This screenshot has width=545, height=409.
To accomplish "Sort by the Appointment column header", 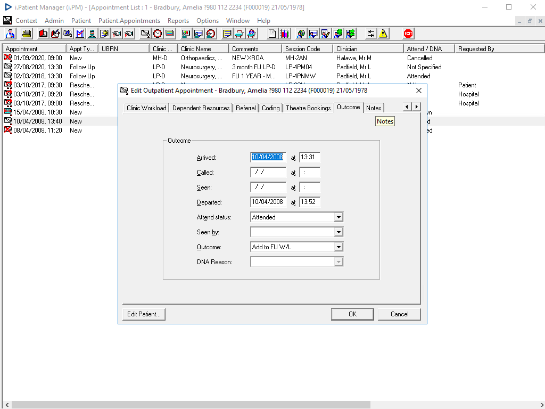I will pos(34,48).
